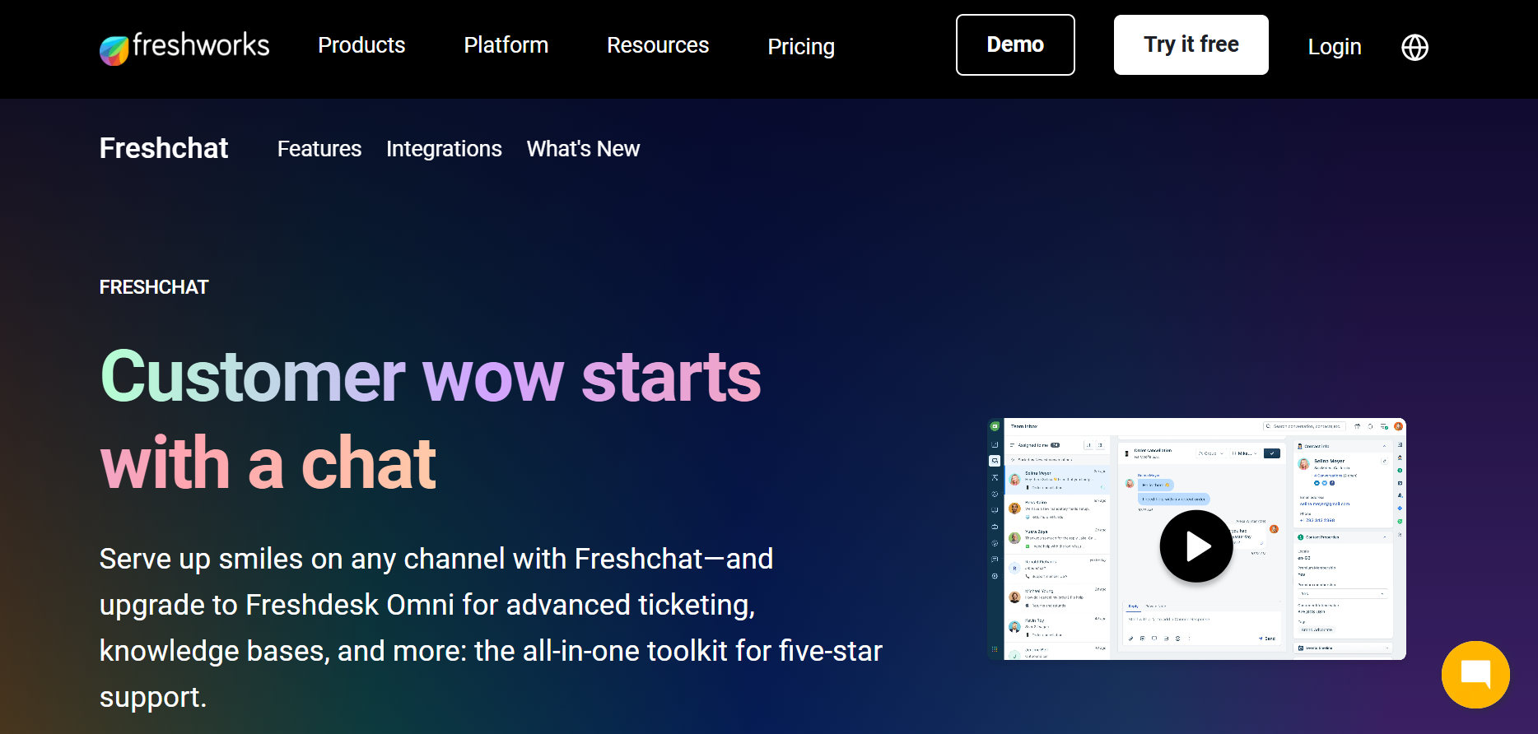Open the Resources menu
This screenshot has width=1538, height=734.
[x=658, y=45]
